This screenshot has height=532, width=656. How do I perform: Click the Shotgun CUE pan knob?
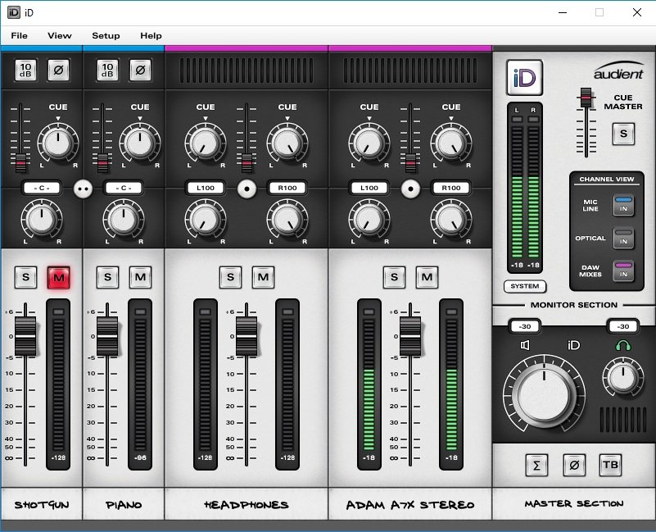pos(58,143)
